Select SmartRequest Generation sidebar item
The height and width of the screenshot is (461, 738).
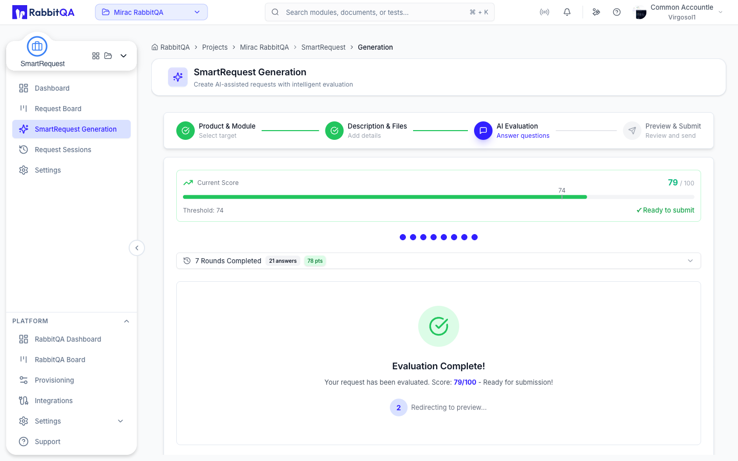pos(71,129)
